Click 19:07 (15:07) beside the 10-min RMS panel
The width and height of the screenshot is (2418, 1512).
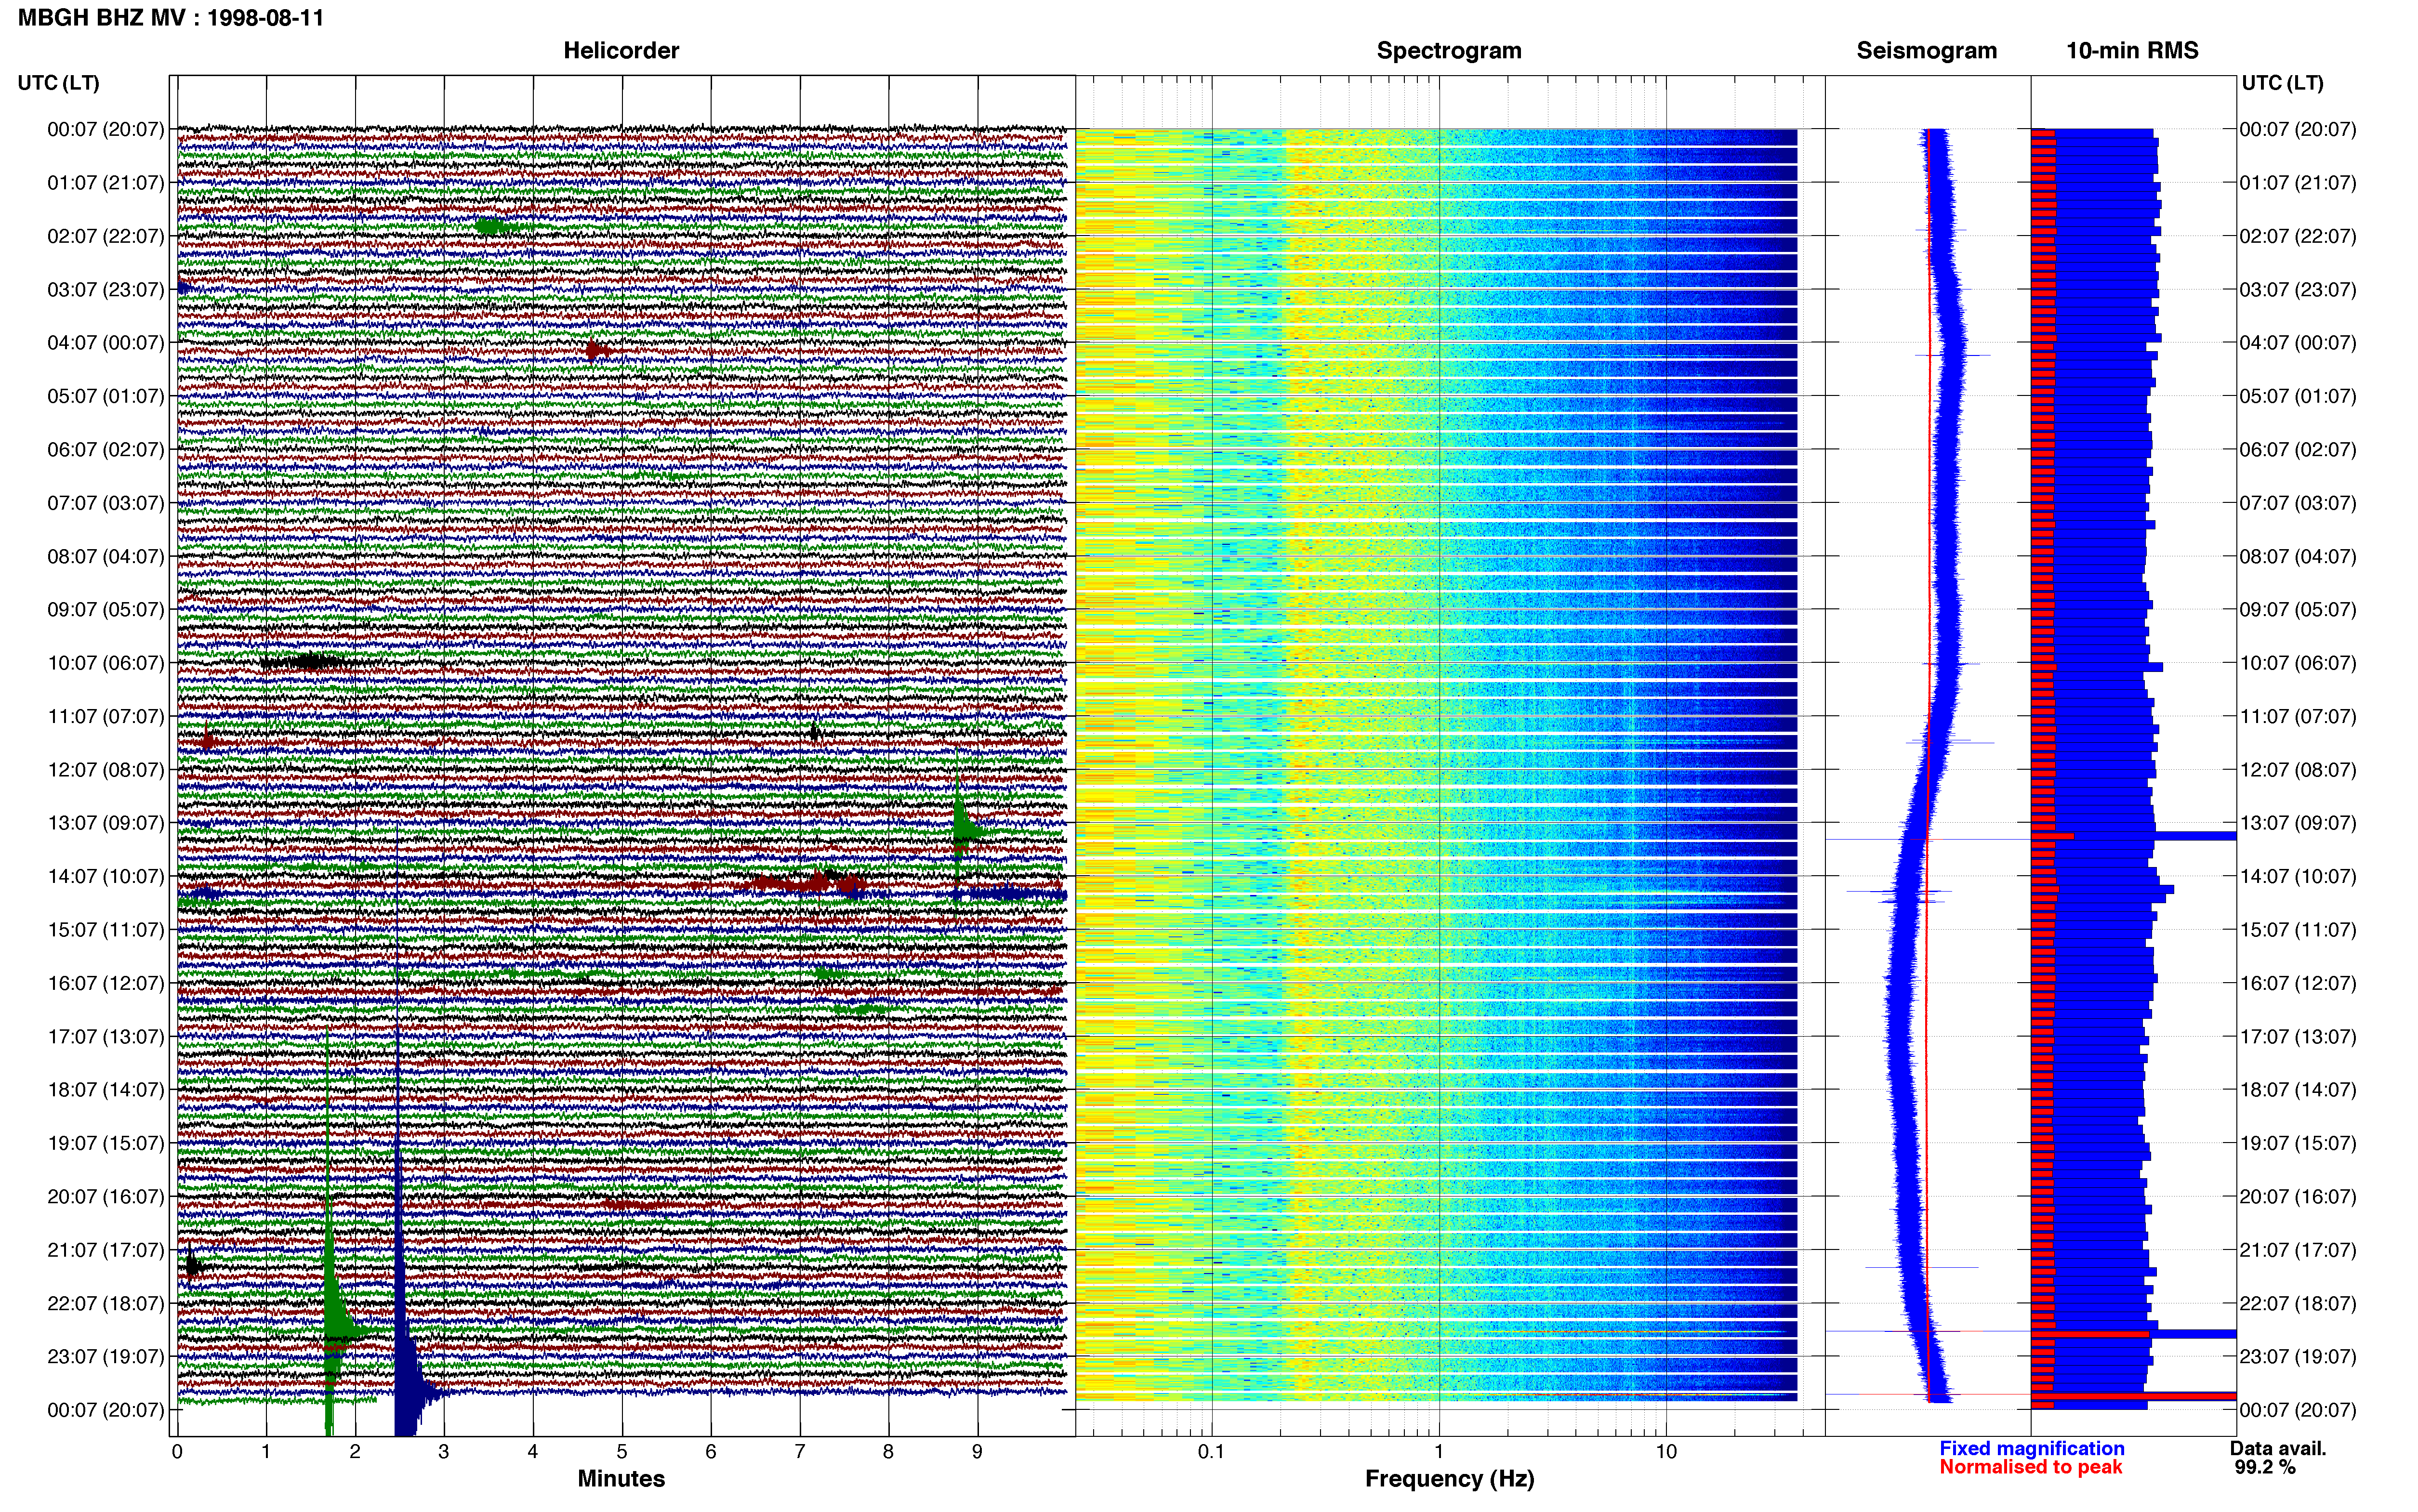tap(2298, 1143)
